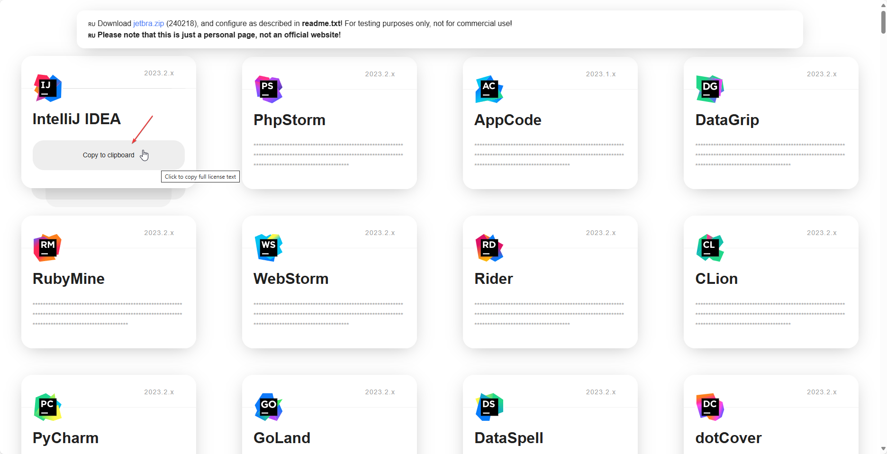Click the 2023.2.x version on CLion card

pyautogui.click(x=822, y=233)
